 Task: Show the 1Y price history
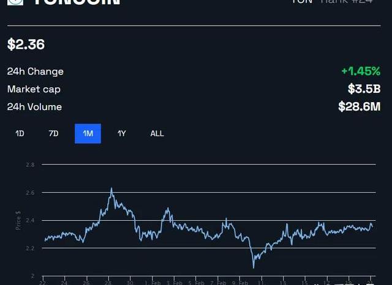tap(122, 133)
